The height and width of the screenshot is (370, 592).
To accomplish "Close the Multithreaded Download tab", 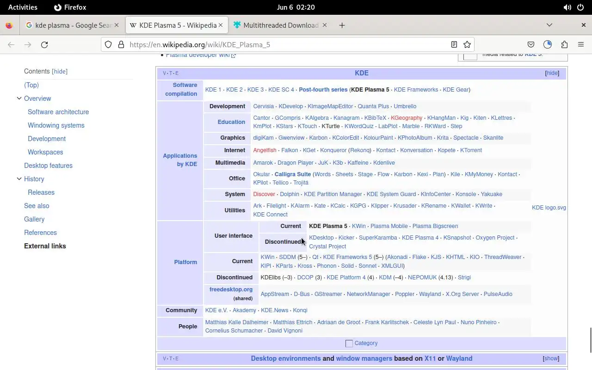I will click(325, 25).
